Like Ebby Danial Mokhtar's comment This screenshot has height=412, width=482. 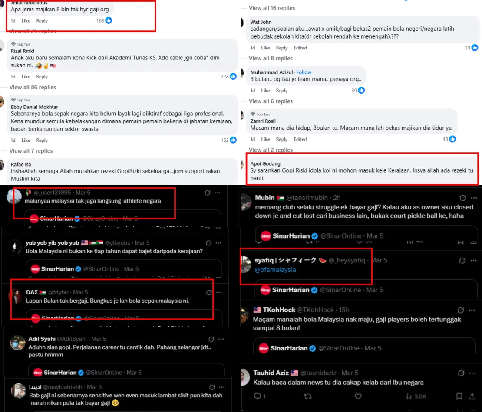(26, 140)
